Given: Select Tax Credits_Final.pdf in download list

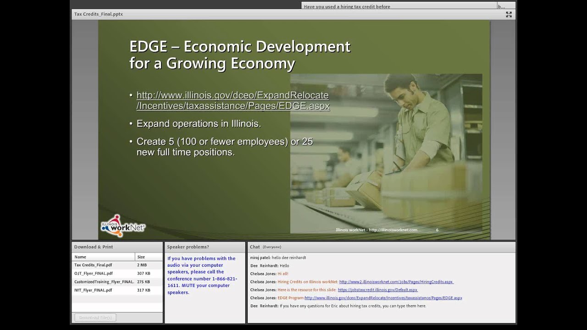Looking at the screenshot, I should [x=117, y=265].
